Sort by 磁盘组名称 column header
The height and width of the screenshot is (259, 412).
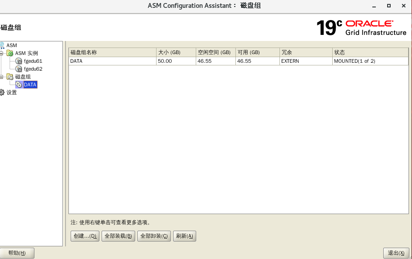[x=112, y=52]
